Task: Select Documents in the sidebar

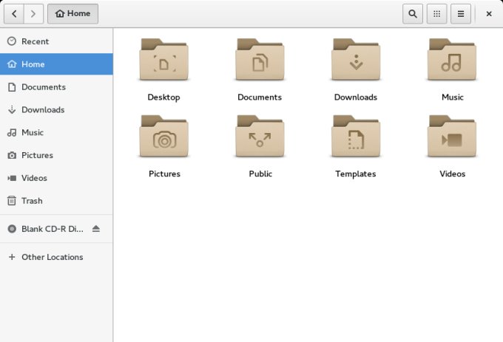Action: tap(43, 87)
